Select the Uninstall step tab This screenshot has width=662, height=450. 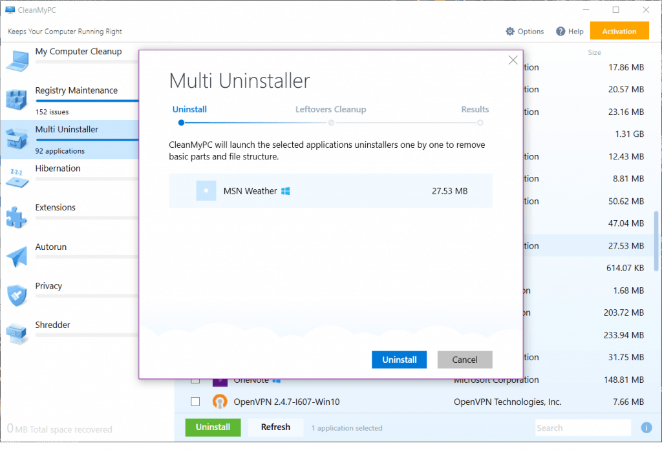(189, 109)
